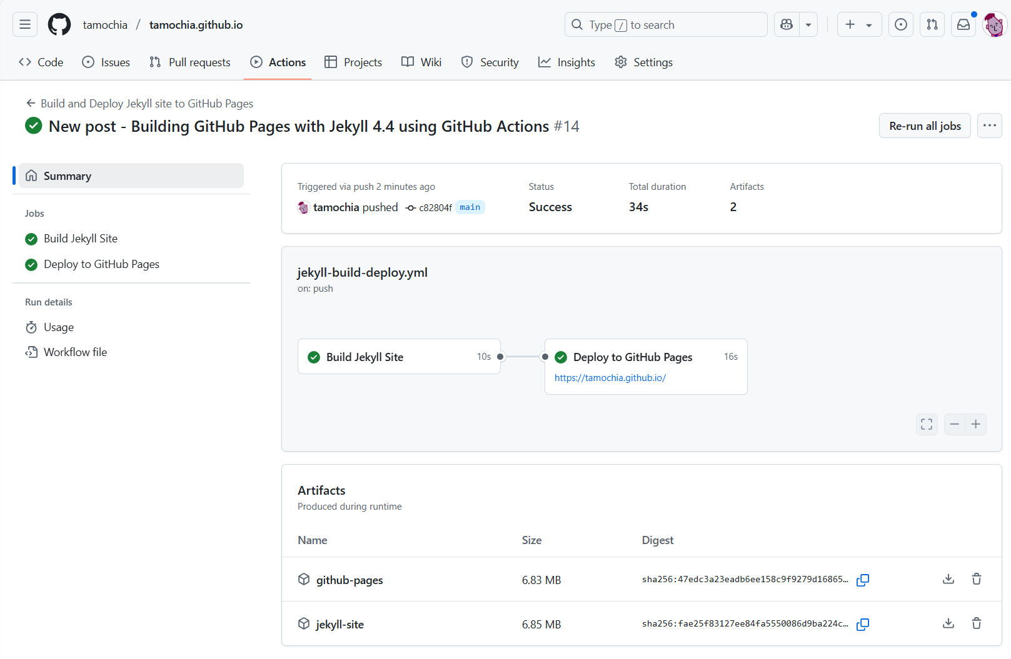Go to the GitHub homepage logo

pos(59,24)
